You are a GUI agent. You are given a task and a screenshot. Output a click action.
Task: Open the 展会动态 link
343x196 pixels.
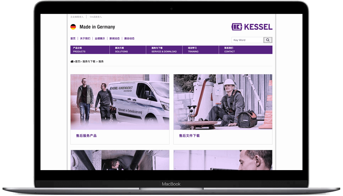[129, 38]
